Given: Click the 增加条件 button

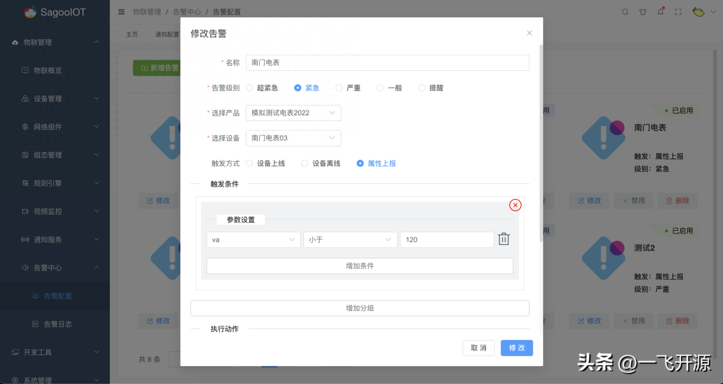Looking at the screenshot, I should tap(359, 266).
